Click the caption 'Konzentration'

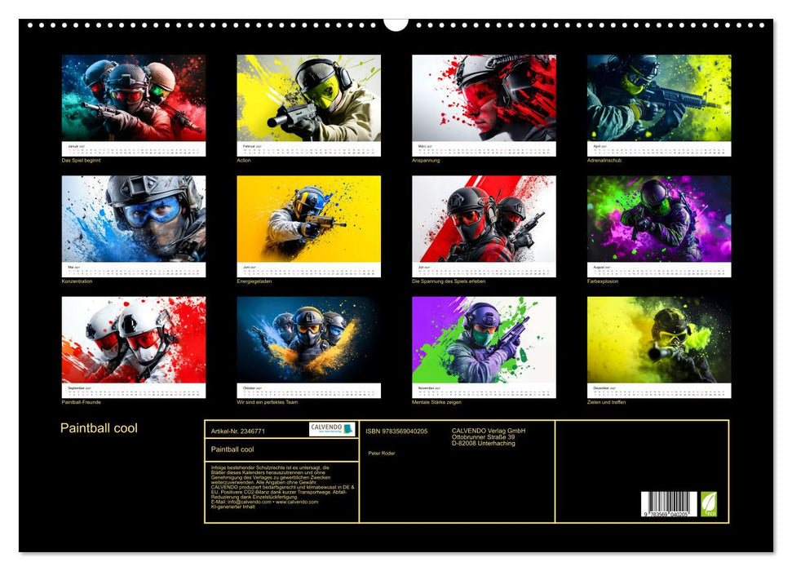point(77,281)
